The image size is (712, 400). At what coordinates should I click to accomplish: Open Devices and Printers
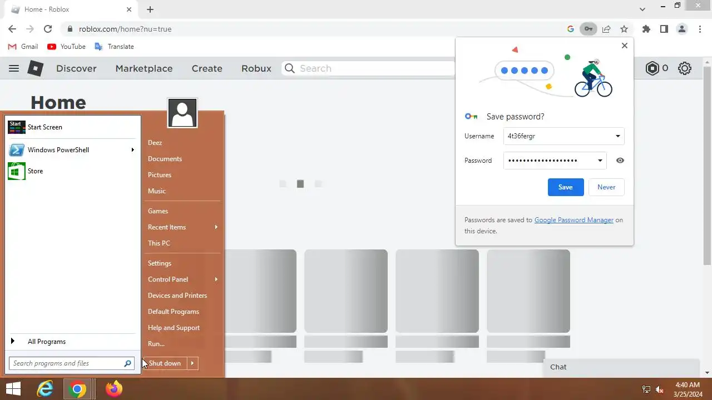click(x=177, y=296)
